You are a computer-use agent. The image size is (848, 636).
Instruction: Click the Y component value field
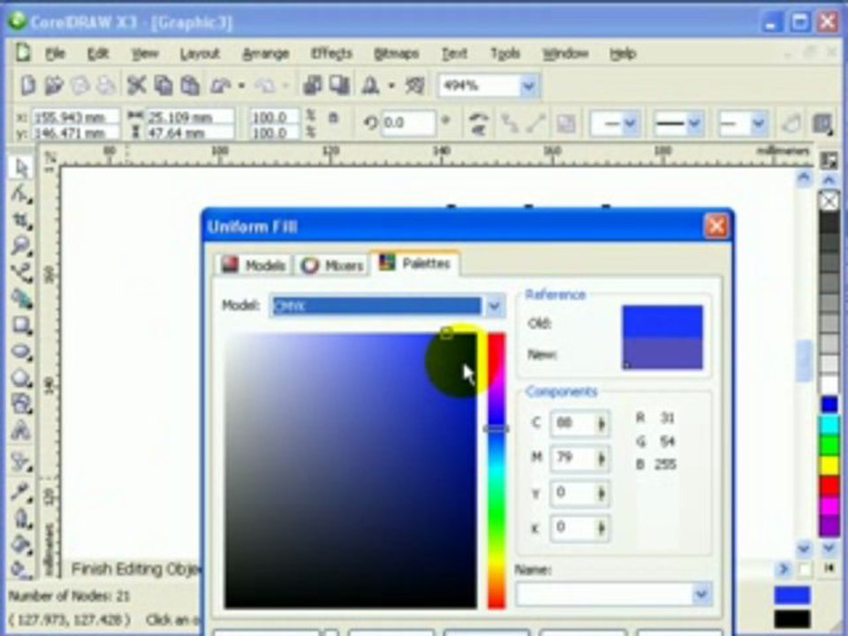tap(572, 493)
